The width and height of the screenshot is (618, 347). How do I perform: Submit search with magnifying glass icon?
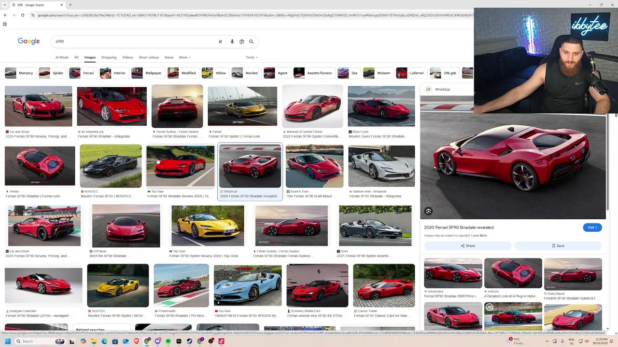tap(251, 41)
